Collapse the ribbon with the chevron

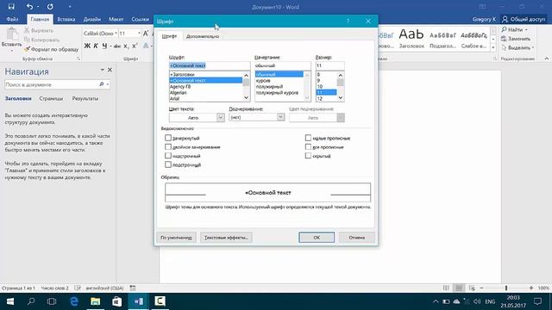[546, 59]
